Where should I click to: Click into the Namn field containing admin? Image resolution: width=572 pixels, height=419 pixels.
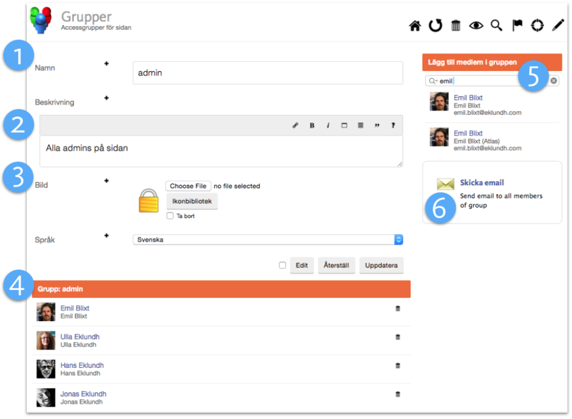coord(268,73)
